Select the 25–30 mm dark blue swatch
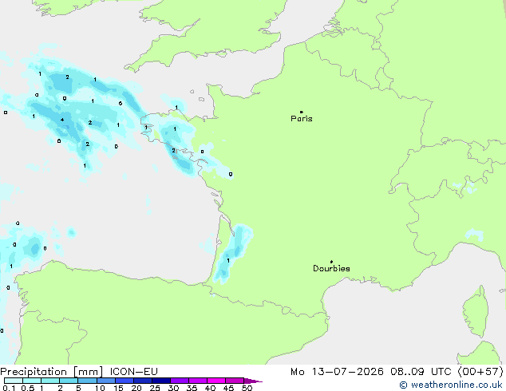 (161, 381)
